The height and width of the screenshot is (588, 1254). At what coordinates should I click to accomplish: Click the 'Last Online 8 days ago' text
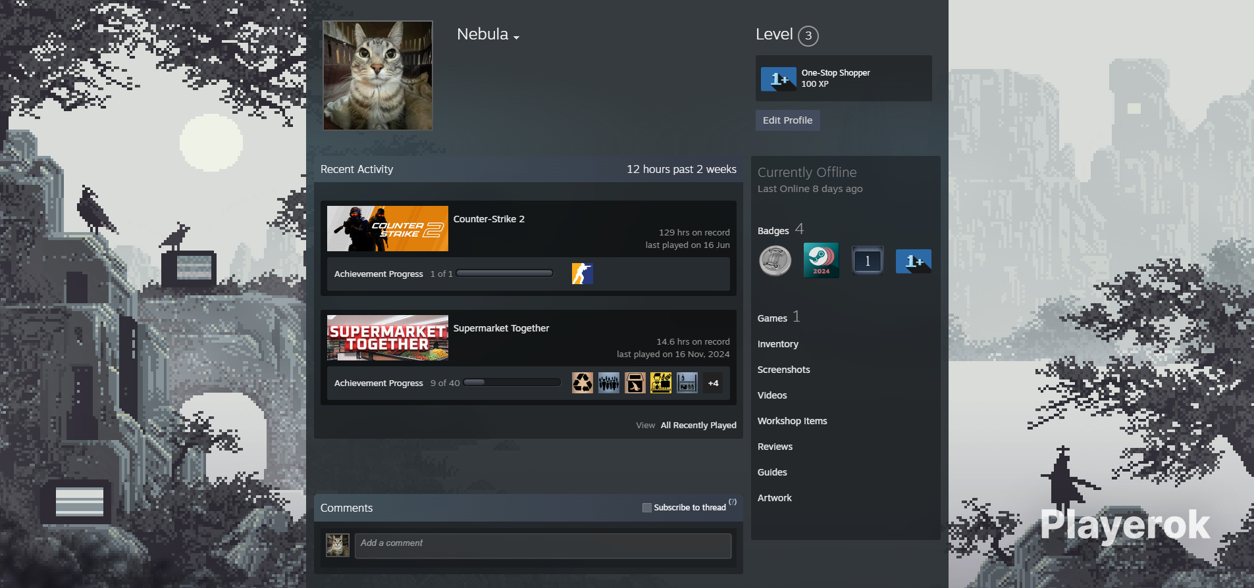pyautogui.click(x=810, y=189)
